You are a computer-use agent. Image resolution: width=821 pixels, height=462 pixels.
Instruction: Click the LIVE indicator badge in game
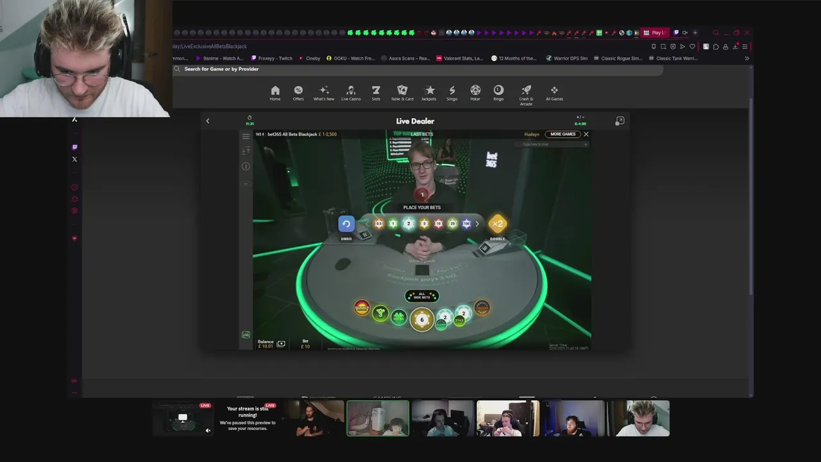click(246, 335)
